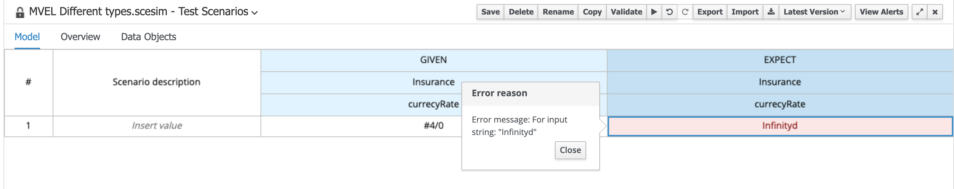Click the lock icon beside file title

click(x=20, y=12)
